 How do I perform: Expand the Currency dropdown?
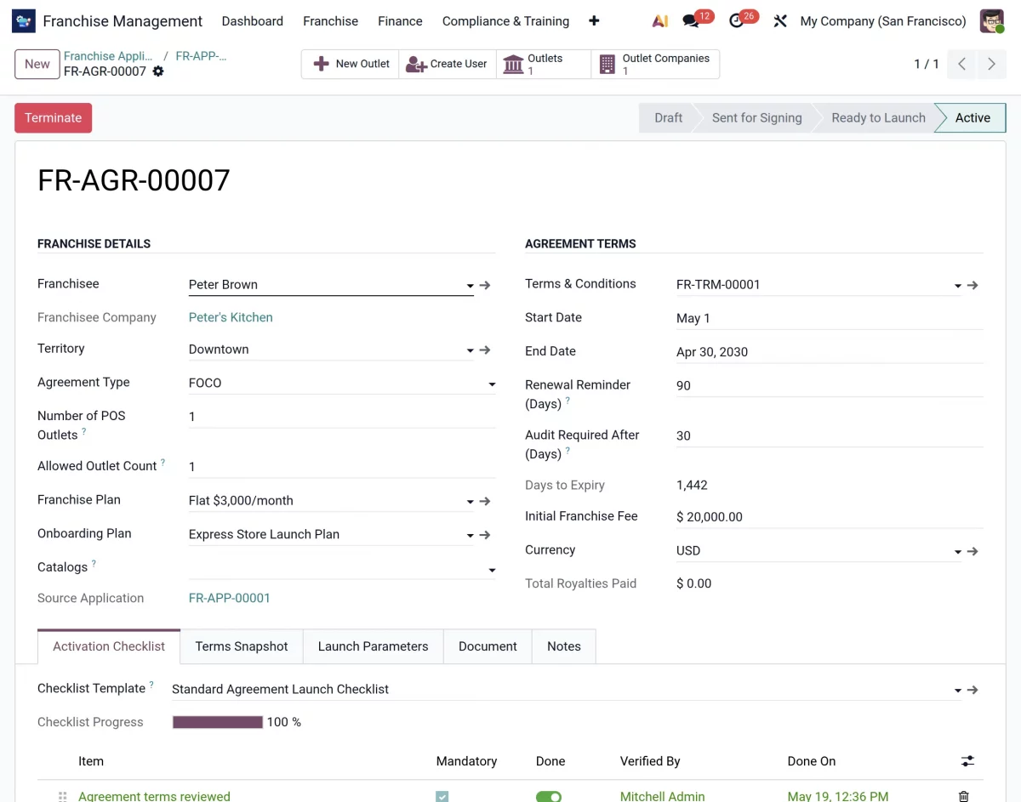click(x=958, y=552)
